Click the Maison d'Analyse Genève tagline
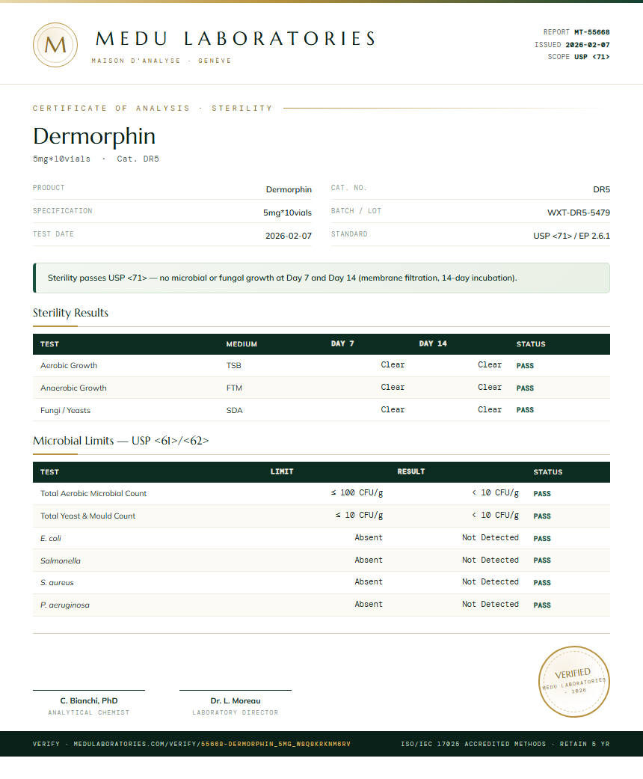643x779 pixels. point(161,61)
